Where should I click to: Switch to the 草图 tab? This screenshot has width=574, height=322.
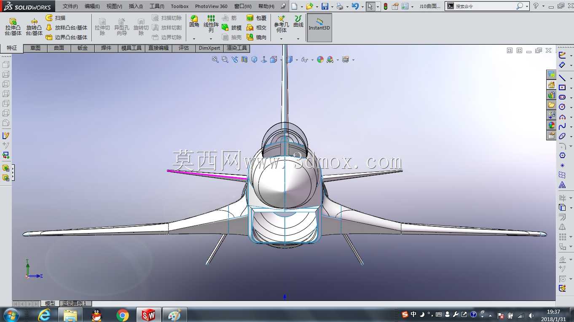35,48
